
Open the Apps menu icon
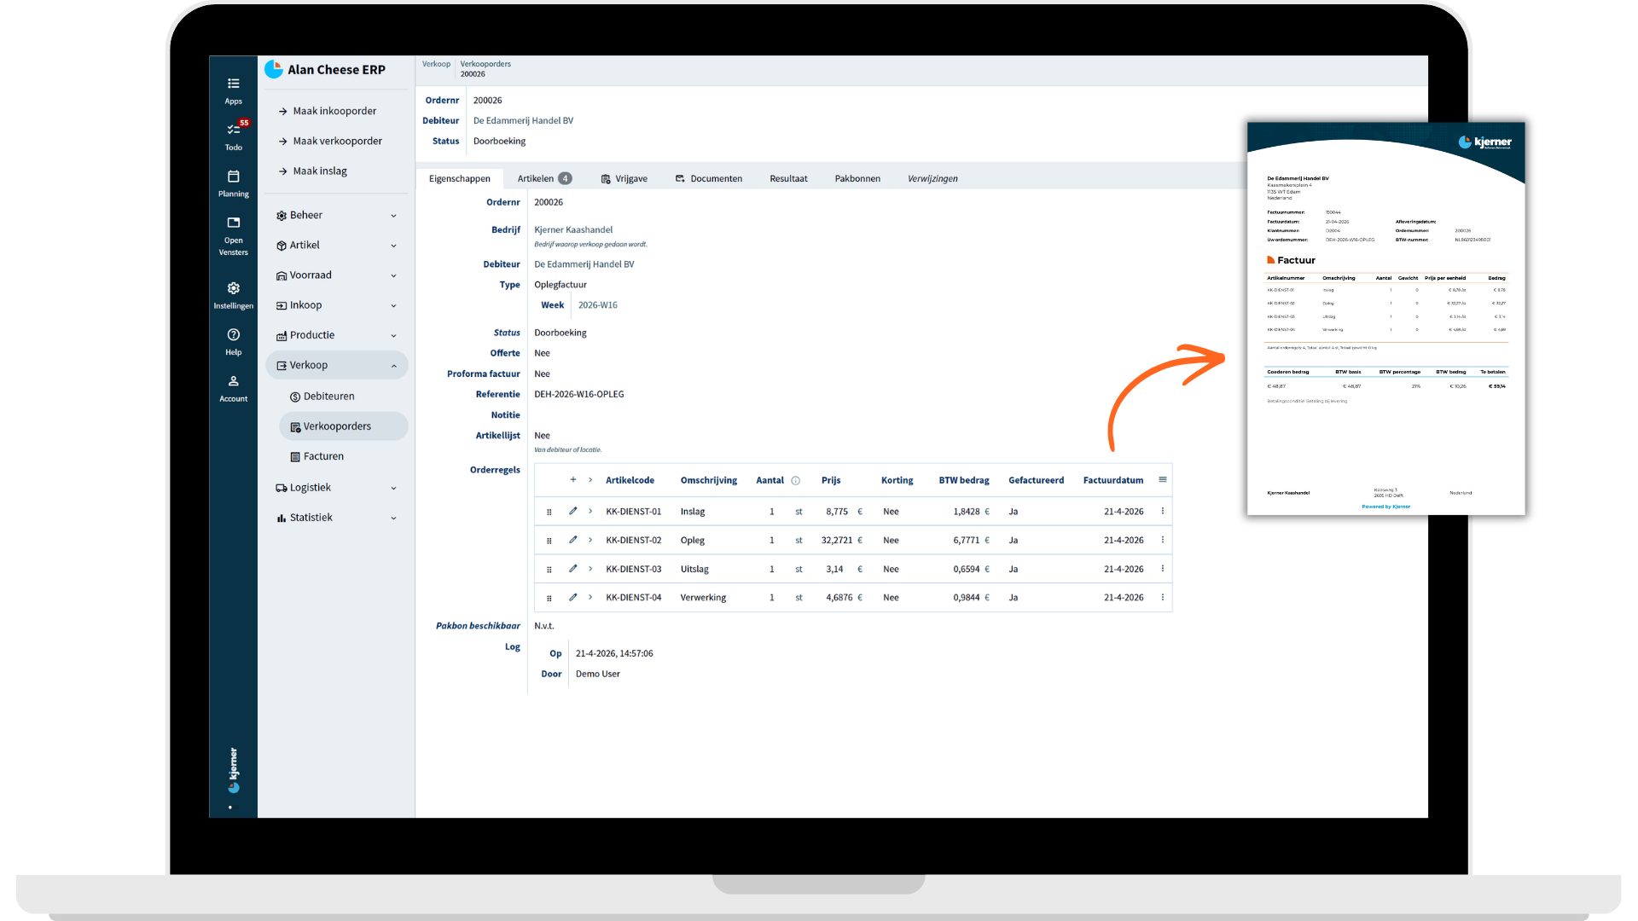[233, 84]
